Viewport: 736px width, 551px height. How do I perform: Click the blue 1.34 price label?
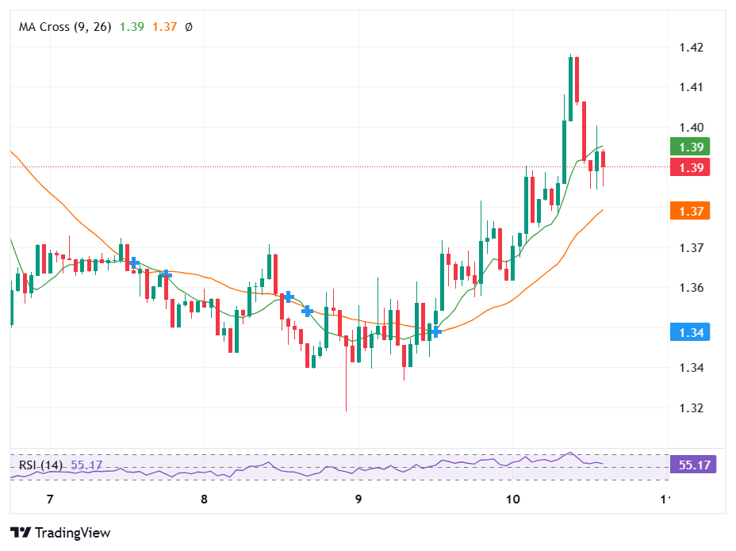[689, 333]
